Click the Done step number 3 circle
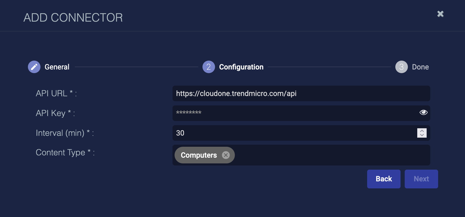 [x=401, y=67]
